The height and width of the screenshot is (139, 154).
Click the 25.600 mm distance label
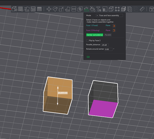(x=63, y=93)
